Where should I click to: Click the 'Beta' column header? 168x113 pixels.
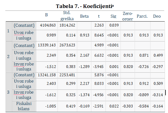click(84, 16)
